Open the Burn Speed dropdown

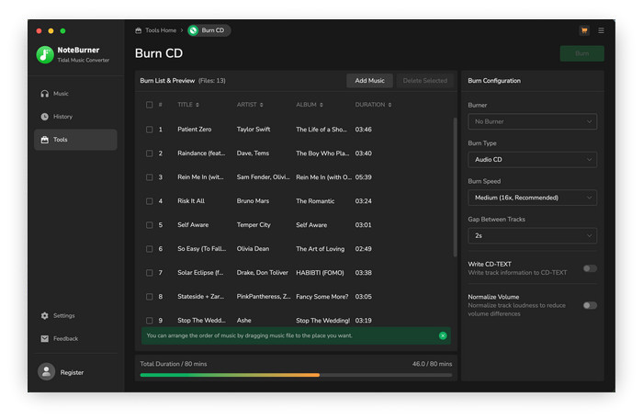tap(532, 198)
